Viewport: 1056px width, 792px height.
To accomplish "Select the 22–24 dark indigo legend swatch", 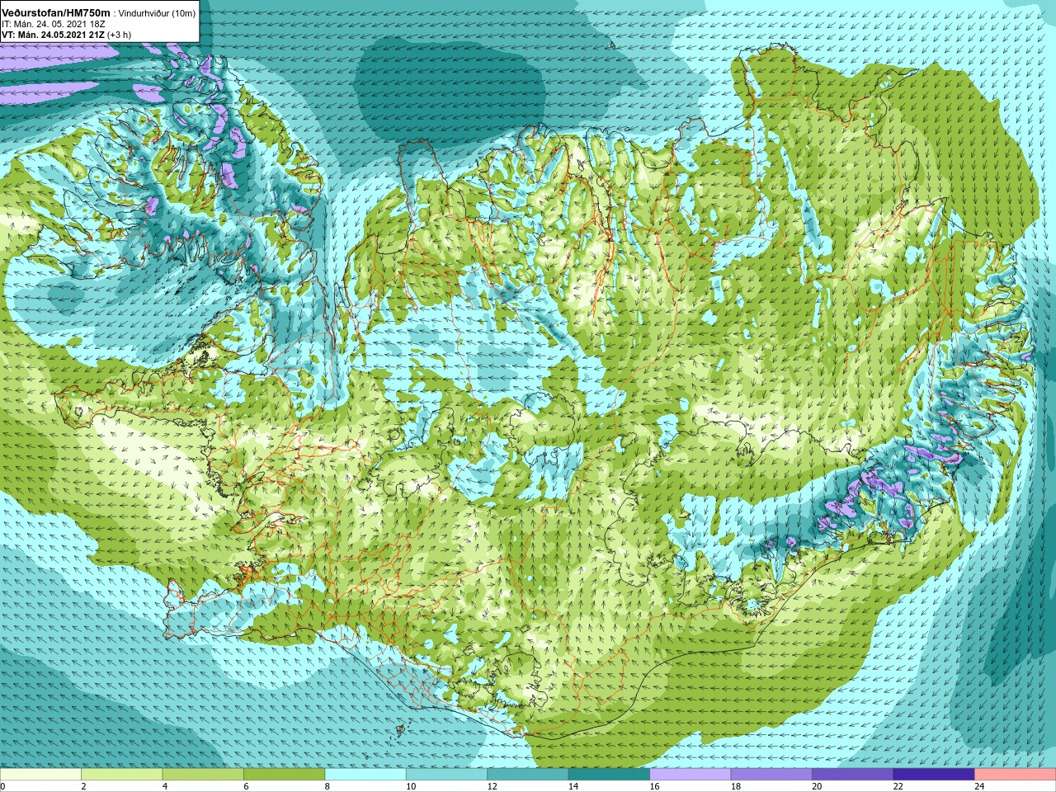I will (934, 775).
